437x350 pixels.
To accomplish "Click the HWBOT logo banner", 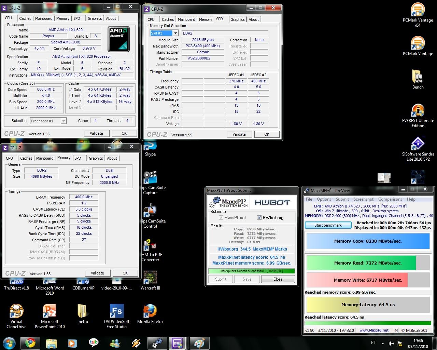I will pos(272,202).
